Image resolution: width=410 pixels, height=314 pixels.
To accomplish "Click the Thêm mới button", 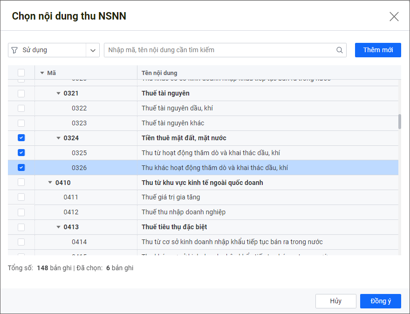I will tap(377, 50).
